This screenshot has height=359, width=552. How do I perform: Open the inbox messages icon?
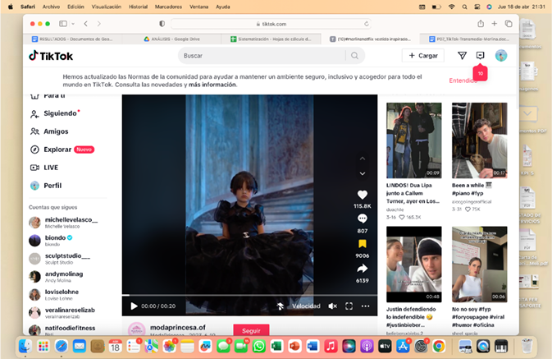(481, 56)
